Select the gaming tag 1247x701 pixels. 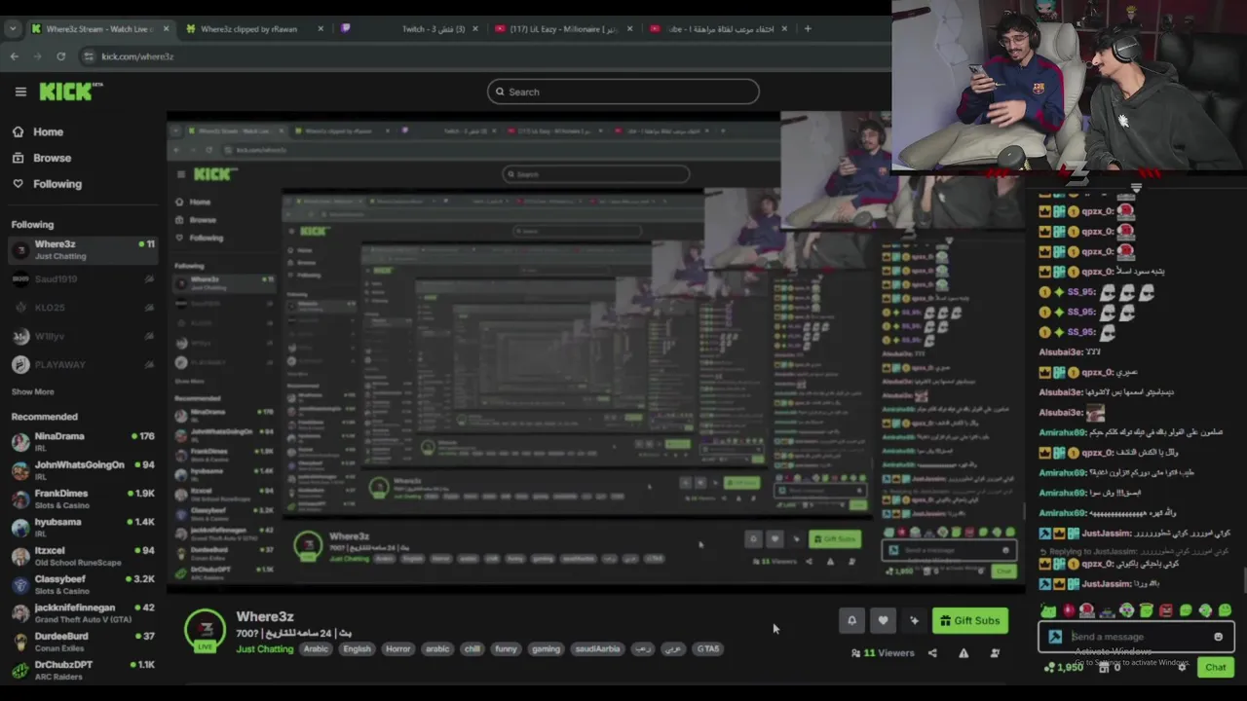tap(546, 648)
